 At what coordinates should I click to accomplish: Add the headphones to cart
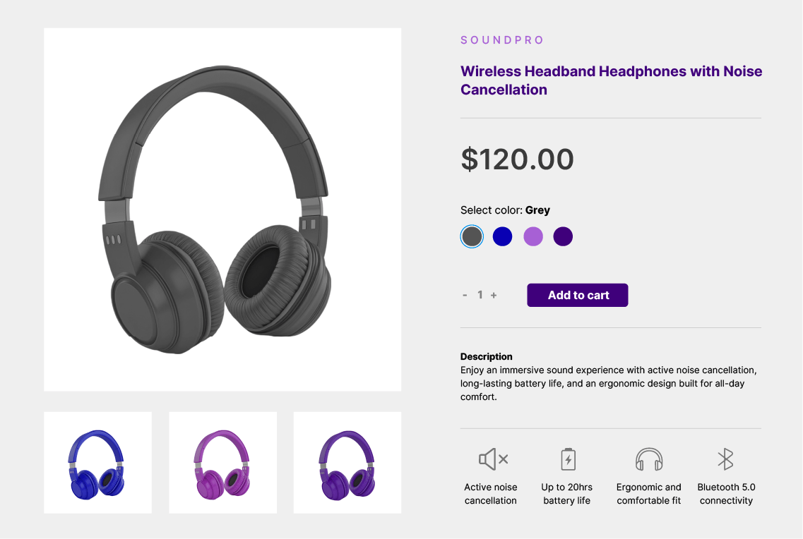(578, 295)
